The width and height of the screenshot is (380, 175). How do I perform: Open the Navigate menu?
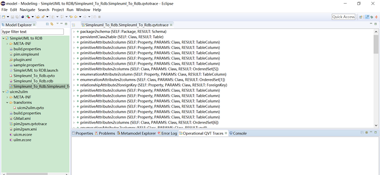pos(28,10)
